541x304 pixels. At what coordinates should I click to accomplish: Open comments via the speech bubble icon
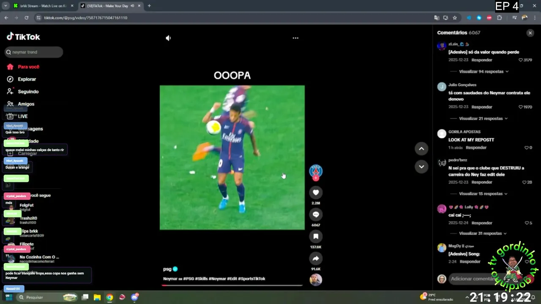(316, 214)
